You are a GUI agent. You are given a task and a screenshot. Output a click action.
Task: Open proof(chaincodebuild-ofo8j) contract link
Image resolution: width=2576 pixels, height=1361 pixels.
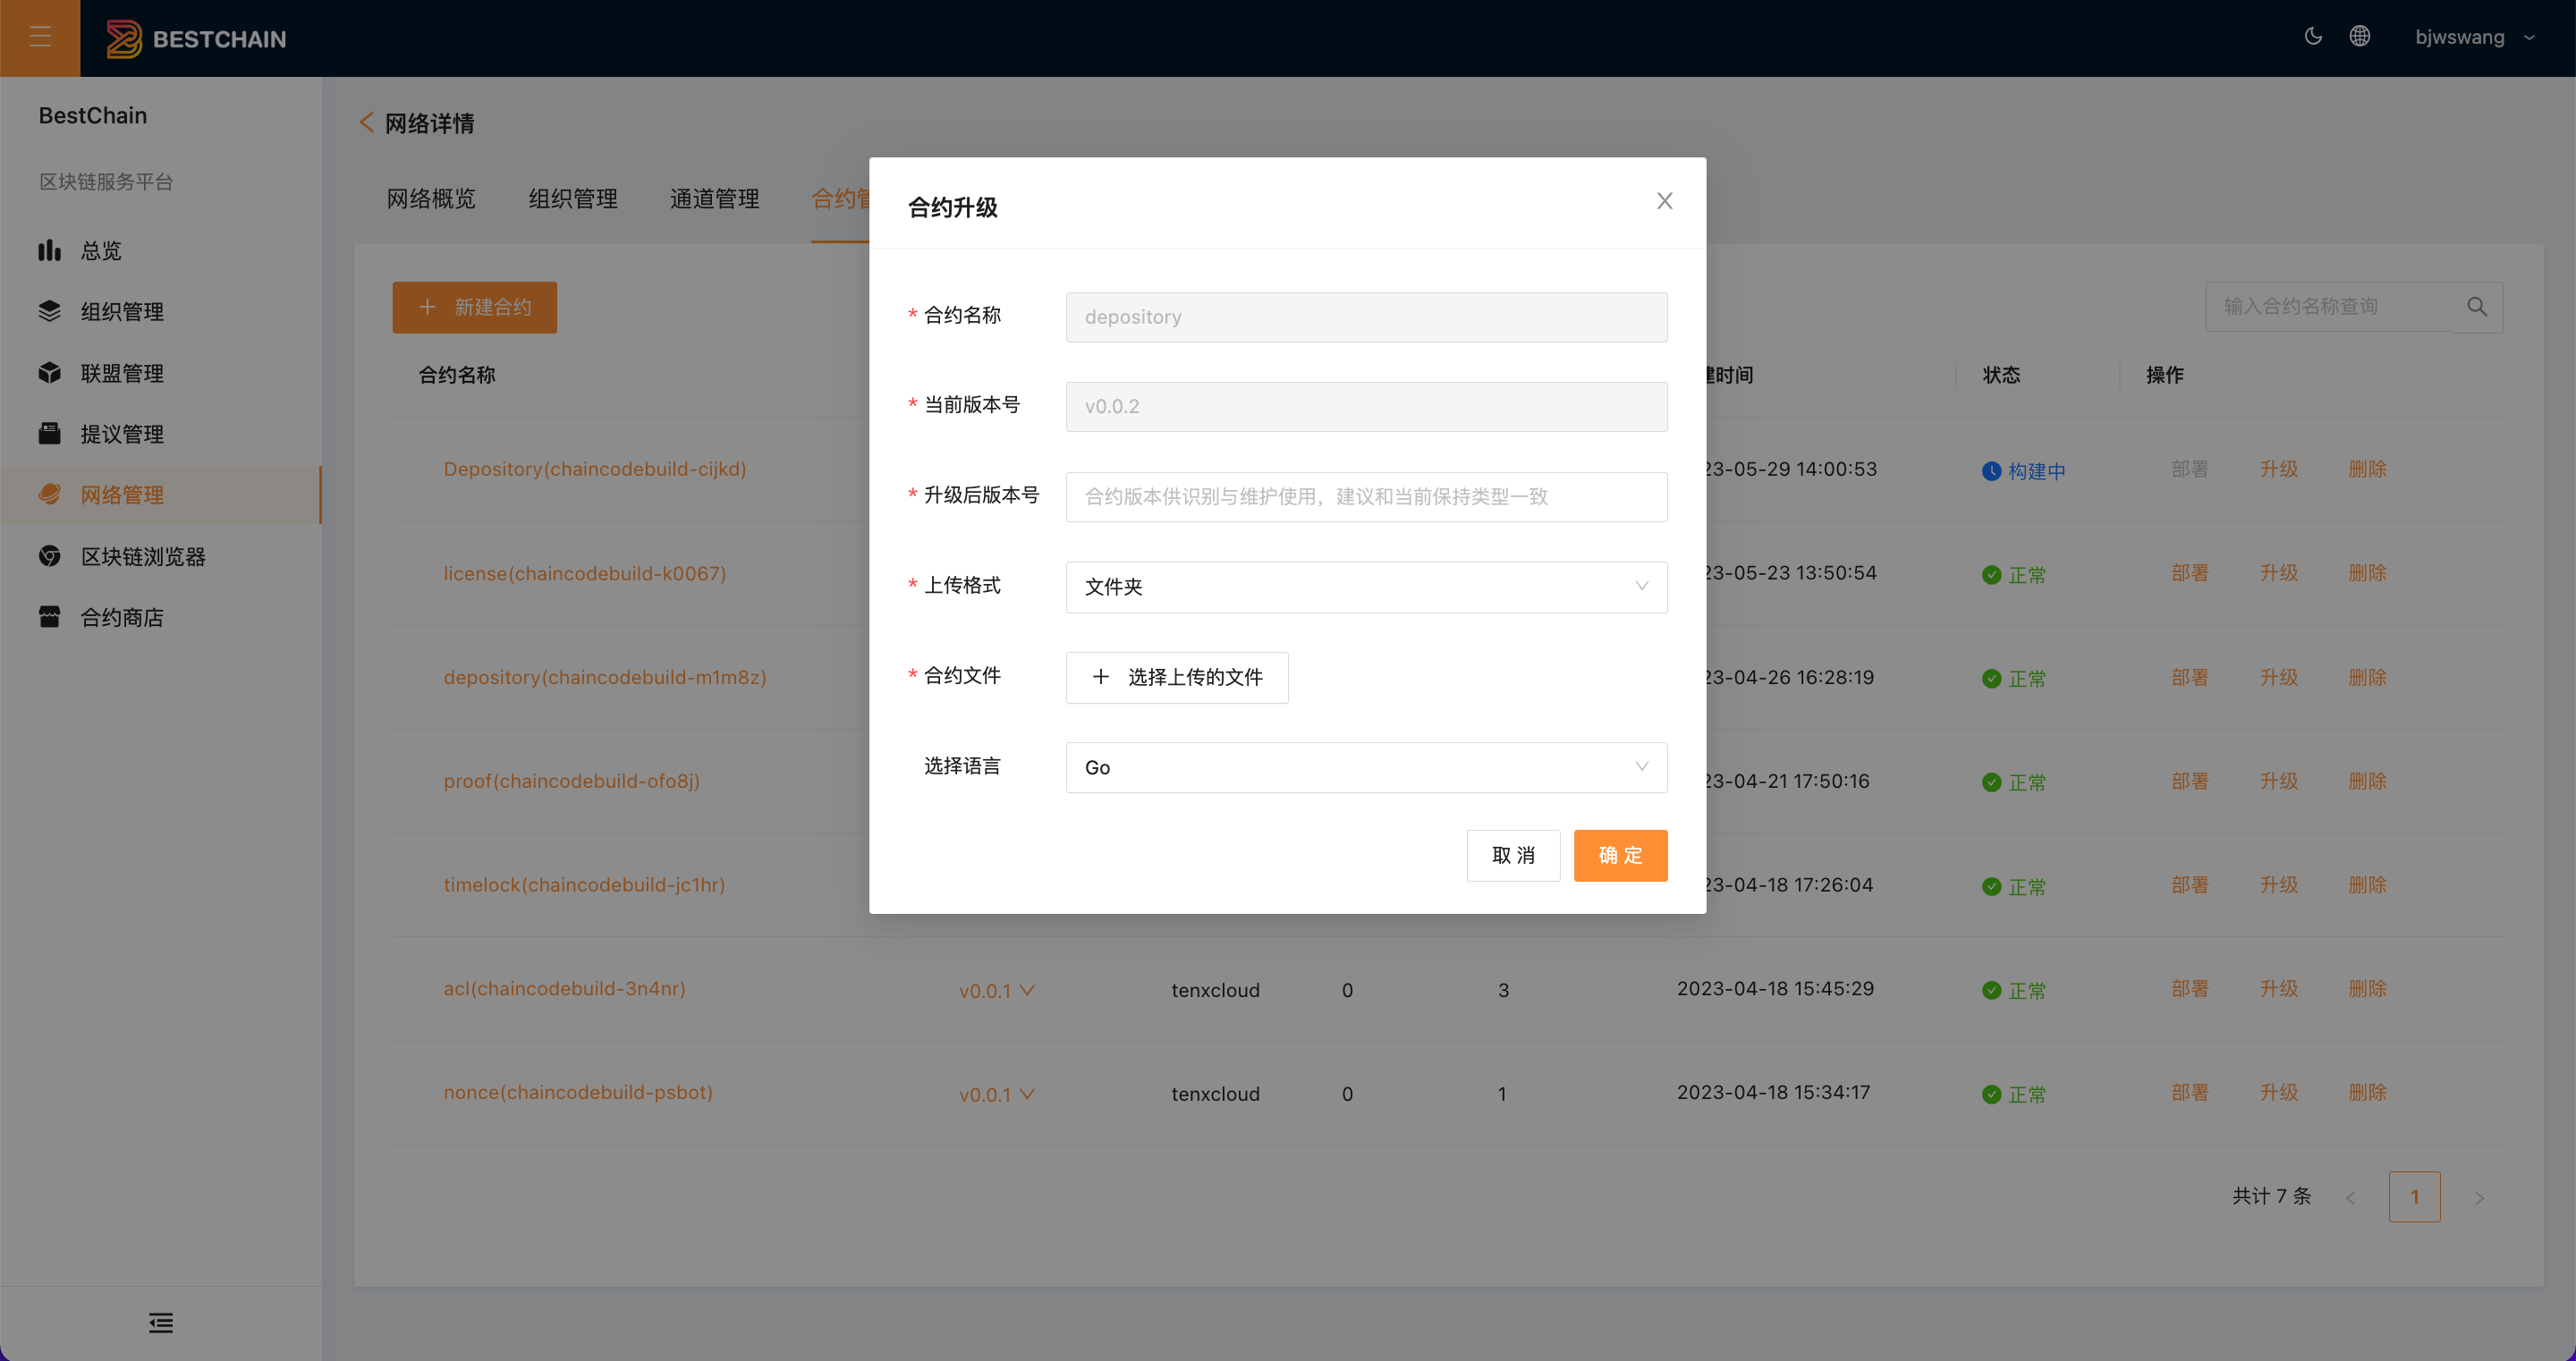tap(571, 781)
